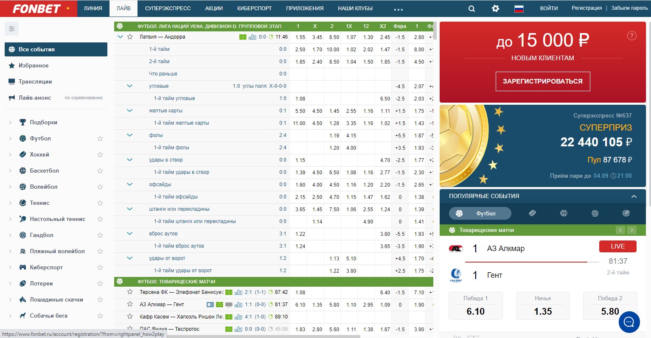Click the filter sliders icon above Все события

[11, 29]
